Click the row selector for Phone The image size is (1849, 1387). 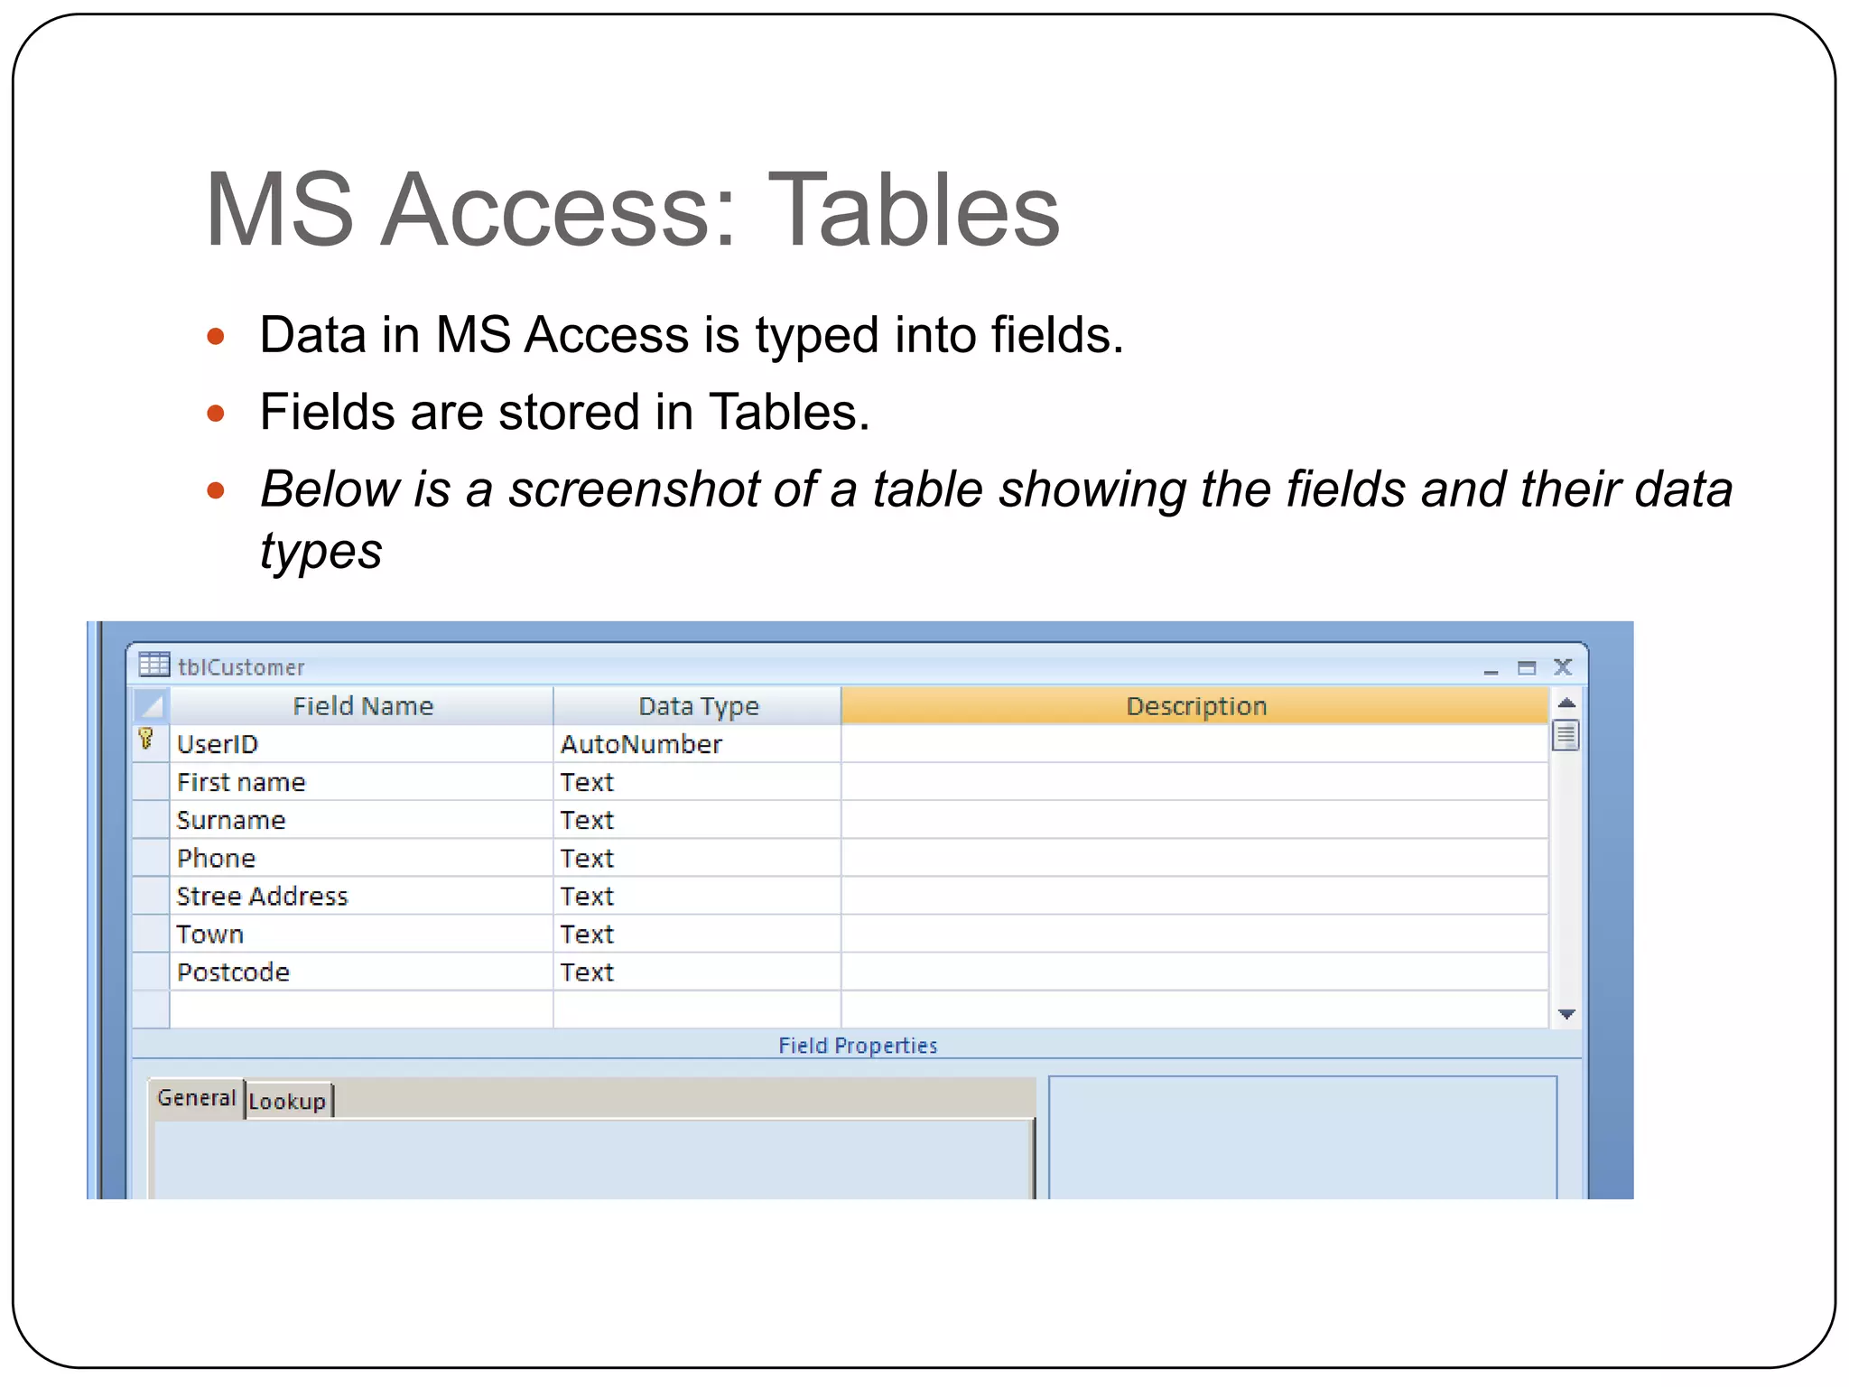[x=151, y=858]
